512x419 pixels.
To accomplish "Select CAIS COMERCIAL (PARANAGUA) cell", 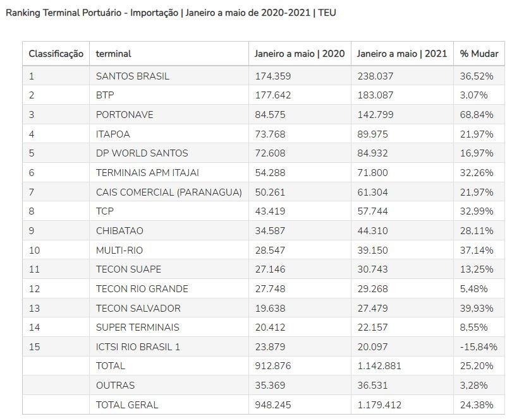I will [169, 192].
